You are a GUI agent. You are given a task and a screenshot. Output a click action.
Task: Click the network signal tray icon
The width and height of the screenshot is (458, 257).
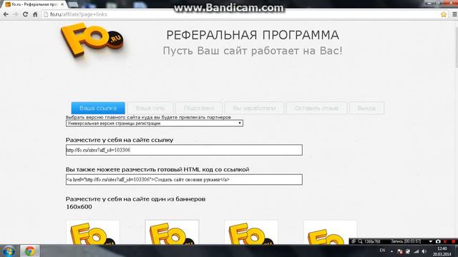coord(416,251)
